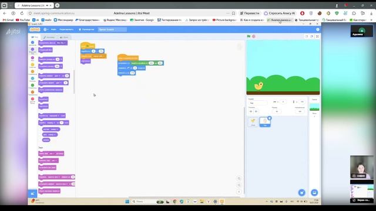The height and width of the screenshot is (211, 376).
Task: Edit the sprite size field
Action: pos(277,111)
